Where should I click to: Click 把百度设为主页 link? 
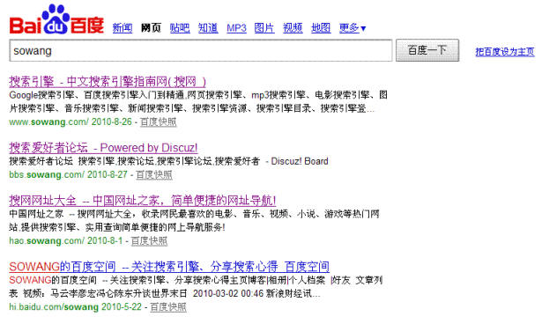pyautogui.click(x=505, y=52)
